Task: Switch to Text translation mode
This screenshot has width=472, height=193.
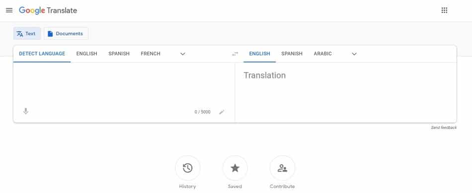Action: tap(27, 34)
